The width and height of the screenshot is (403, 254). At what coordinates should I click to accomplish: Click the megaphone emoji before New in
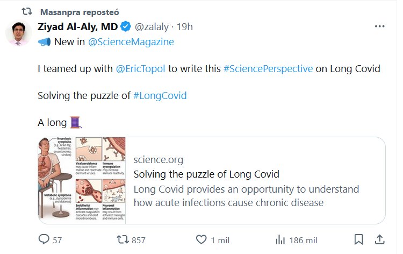(44, 42)
